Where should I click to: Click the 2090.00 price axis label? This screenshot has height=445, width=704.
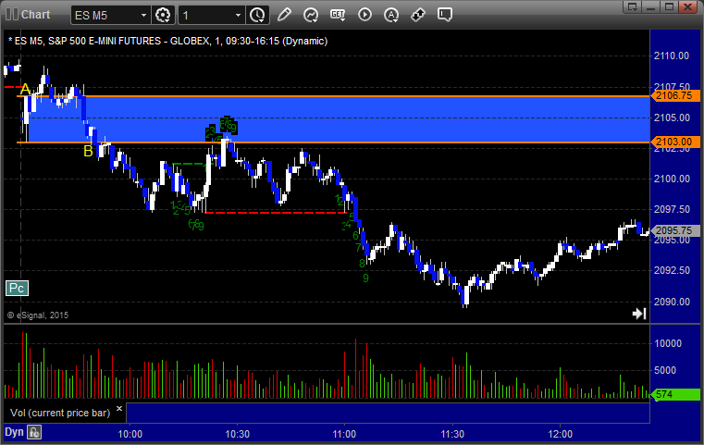pyautogui.click(x=672, y=302)
